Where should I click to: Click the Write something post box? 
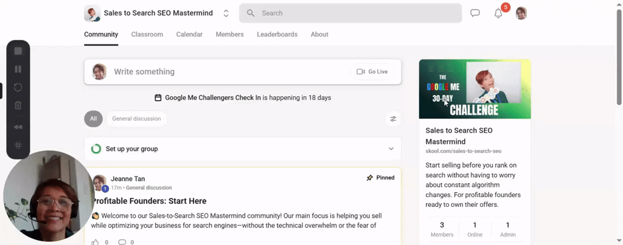[x=242, y=72]
